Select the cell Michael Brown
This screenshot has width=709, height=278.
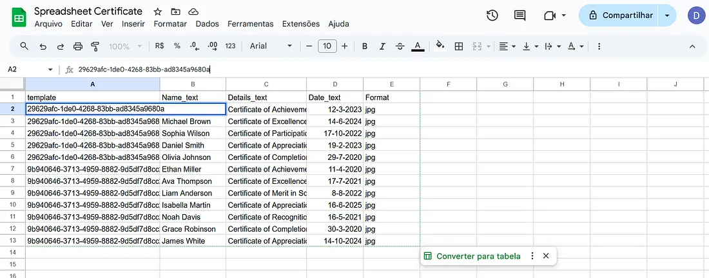[x=193, y=121]
